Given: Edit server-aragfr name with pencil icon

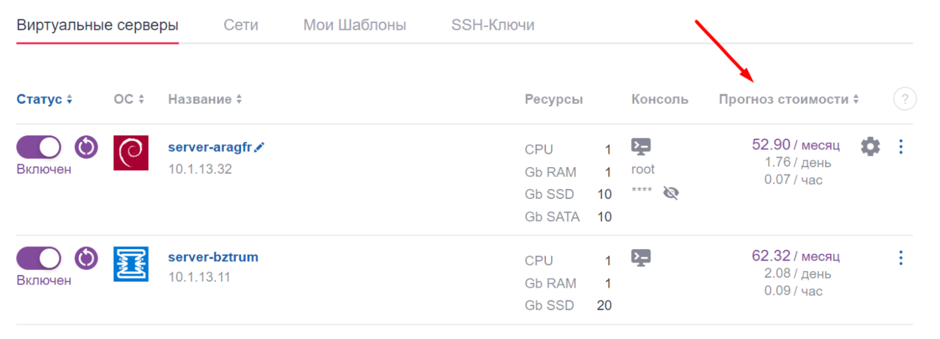Looking at the screenshot, I should pyautogui.click(x=260, y=147).
